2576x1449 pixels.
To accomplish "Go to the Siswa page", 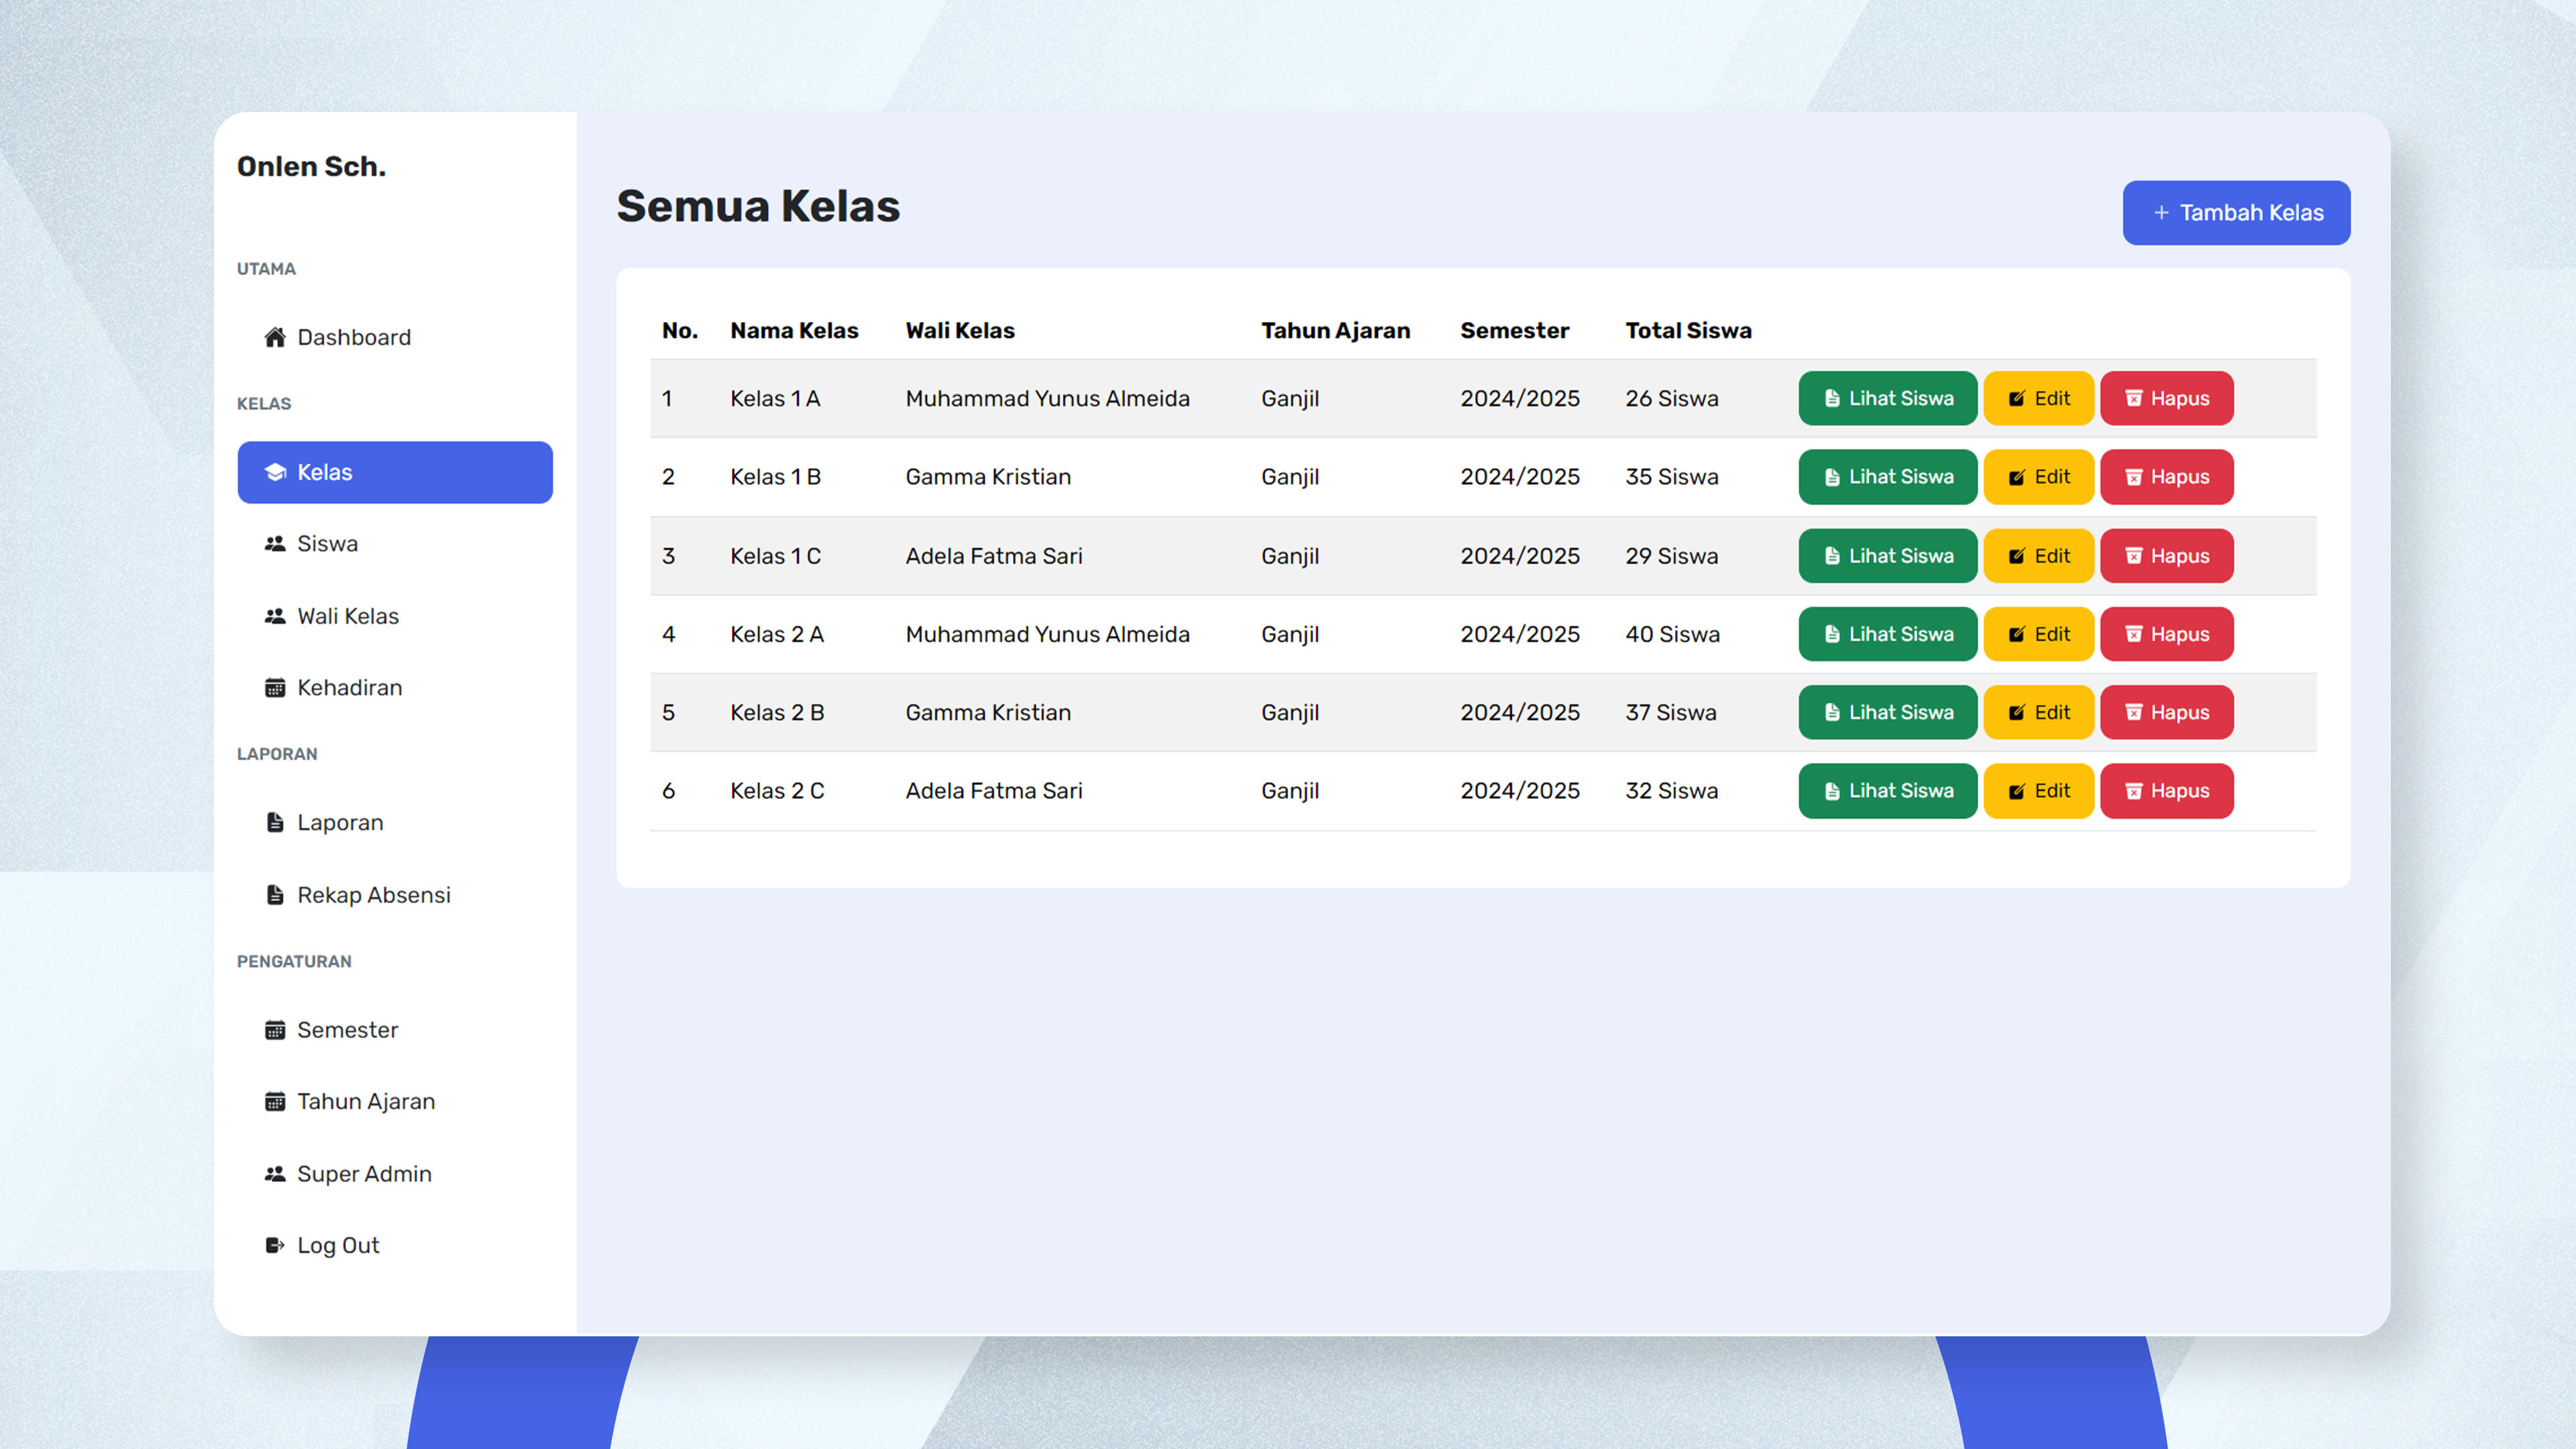I will point(395,544).
